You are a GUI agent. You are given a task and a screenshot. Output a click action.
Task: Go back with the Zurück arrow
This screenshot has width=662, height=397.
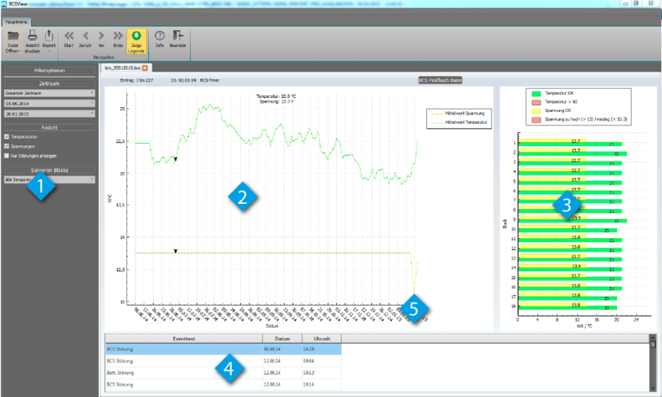(x=85, y=38)
